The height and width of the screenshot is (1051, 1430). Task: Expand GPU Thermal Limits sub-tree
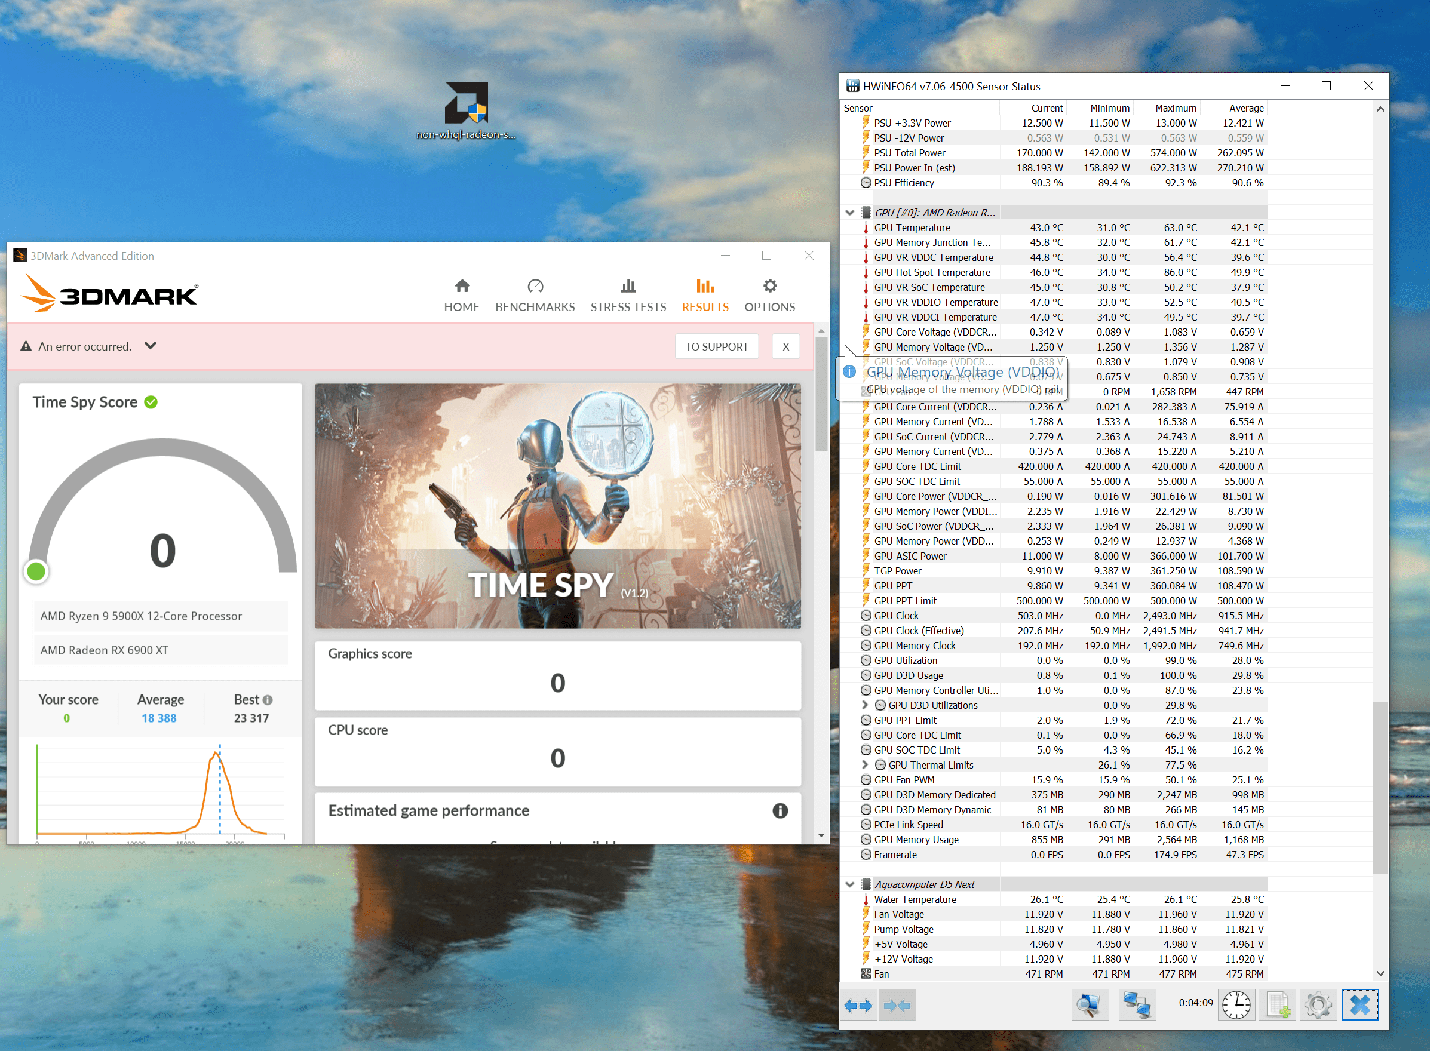[864, 765]
